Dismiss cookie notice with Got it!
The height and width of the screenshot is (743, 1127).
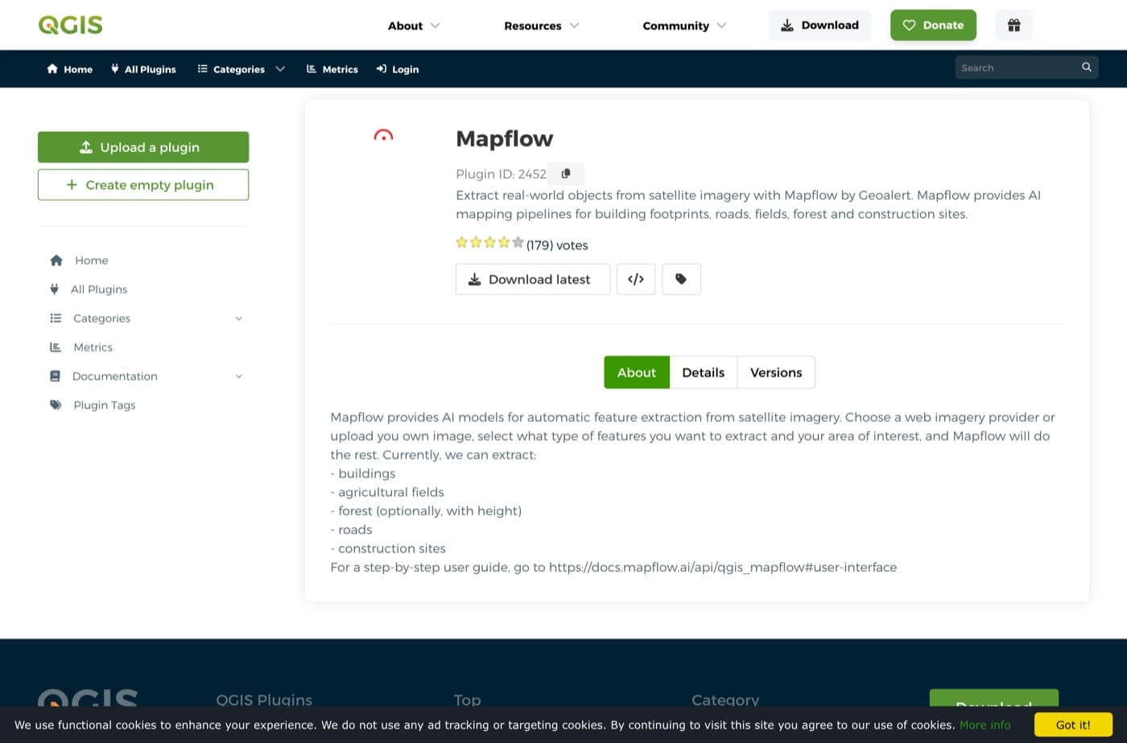pyautogui.click(x=1073, y=724)
